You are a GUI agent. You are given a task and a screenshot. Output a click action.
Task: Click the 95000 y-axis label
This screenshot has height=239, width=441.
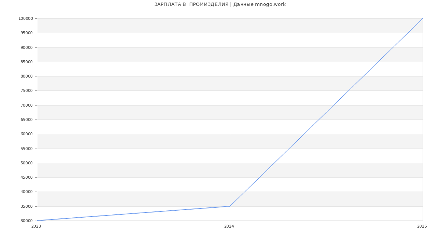[26, 33]
